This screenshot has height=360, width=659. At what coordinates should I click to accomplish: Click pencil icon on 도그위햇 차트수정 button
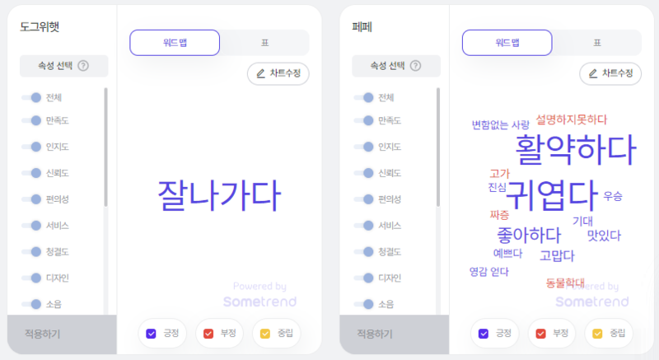260,73
